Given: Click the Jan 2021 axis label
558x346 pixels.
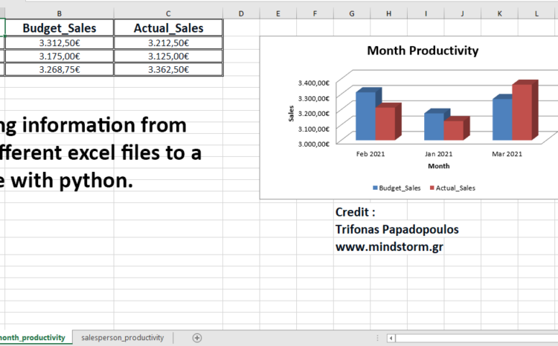Looking at the screenshot, I should pyautogui.click(x=438, y=154).
